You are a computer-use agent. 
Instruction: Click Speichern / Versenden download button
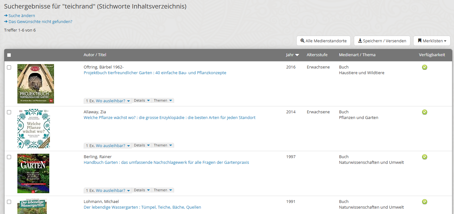coord(382,41)
